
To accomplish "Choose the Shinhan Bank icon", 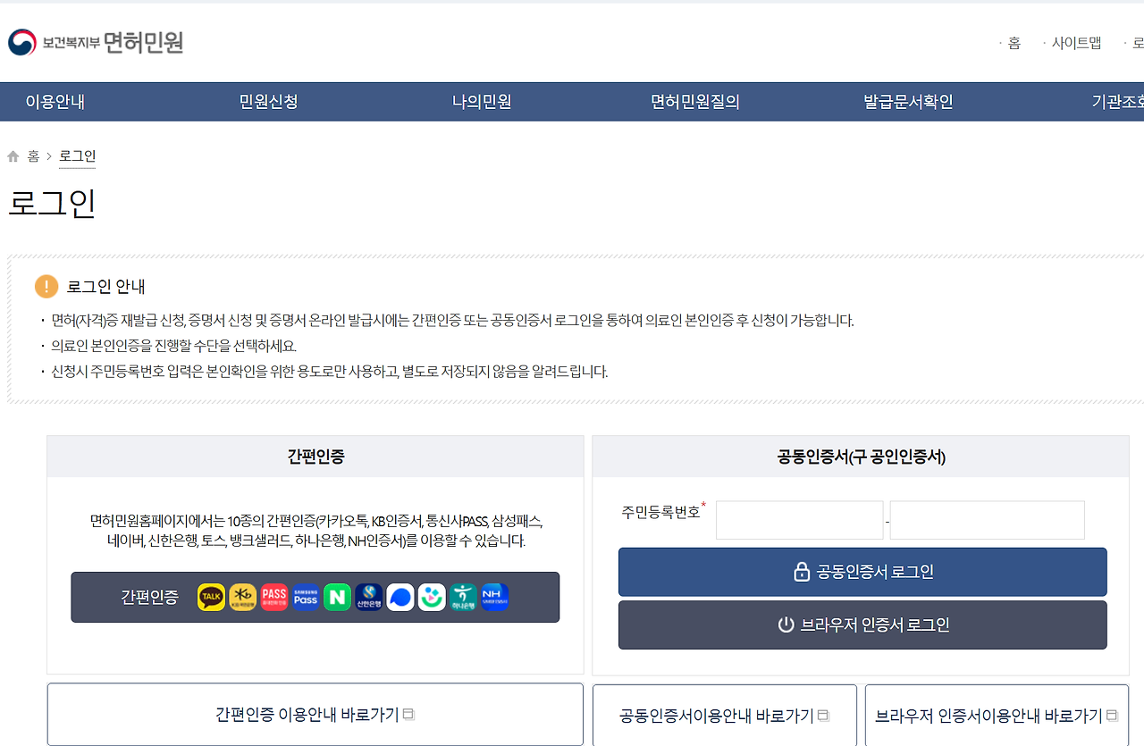I will (x=369, y=597).
